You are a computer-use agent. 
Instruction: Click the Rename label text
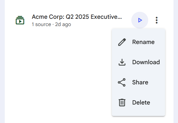tap(143, 42)
